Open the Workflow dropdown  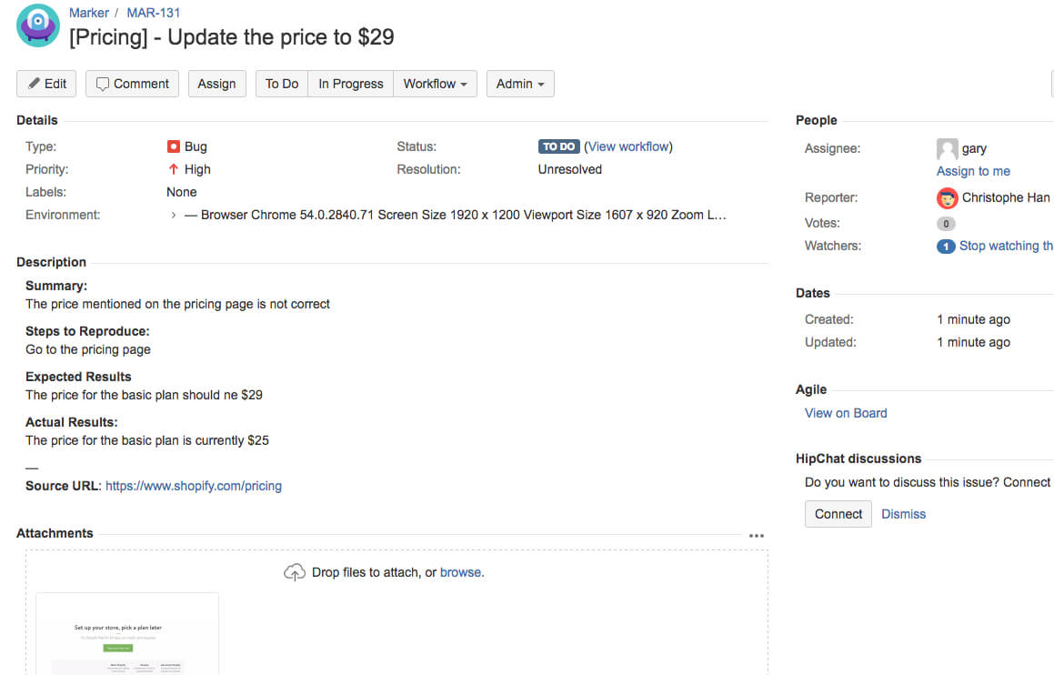pos(435,83)
